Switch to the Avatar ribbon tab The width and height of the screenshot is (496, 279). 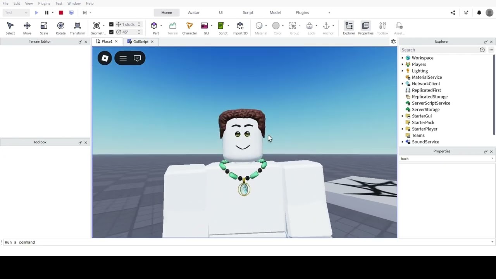coord(194,12)
